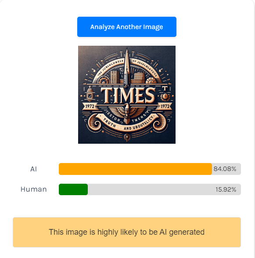Open the analyzed TIMES logo thumbnail
The width and height of the screenshot is (255, 258).
point(127,94)
